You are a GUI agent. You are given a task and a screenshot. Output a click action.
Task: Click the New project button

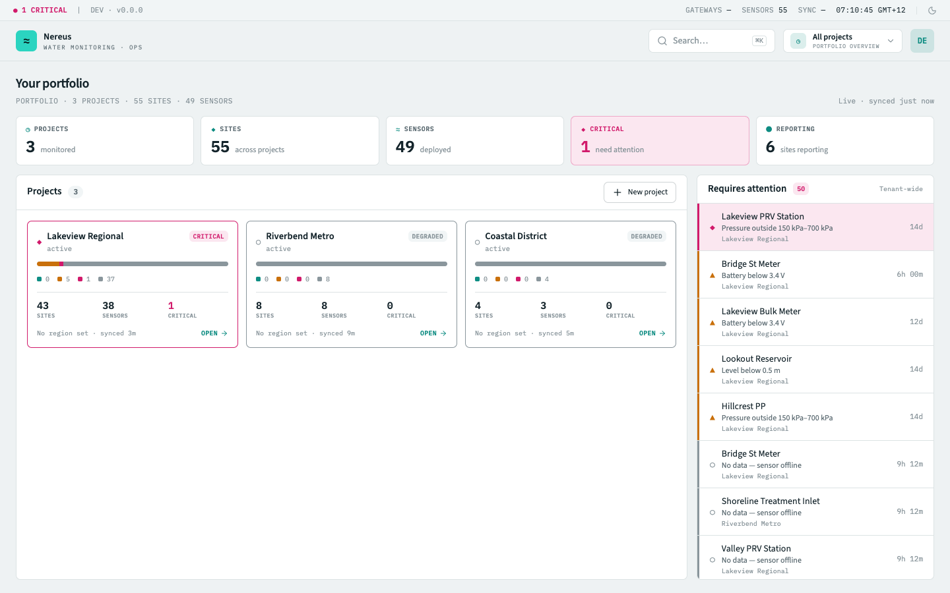pos(640,192)
